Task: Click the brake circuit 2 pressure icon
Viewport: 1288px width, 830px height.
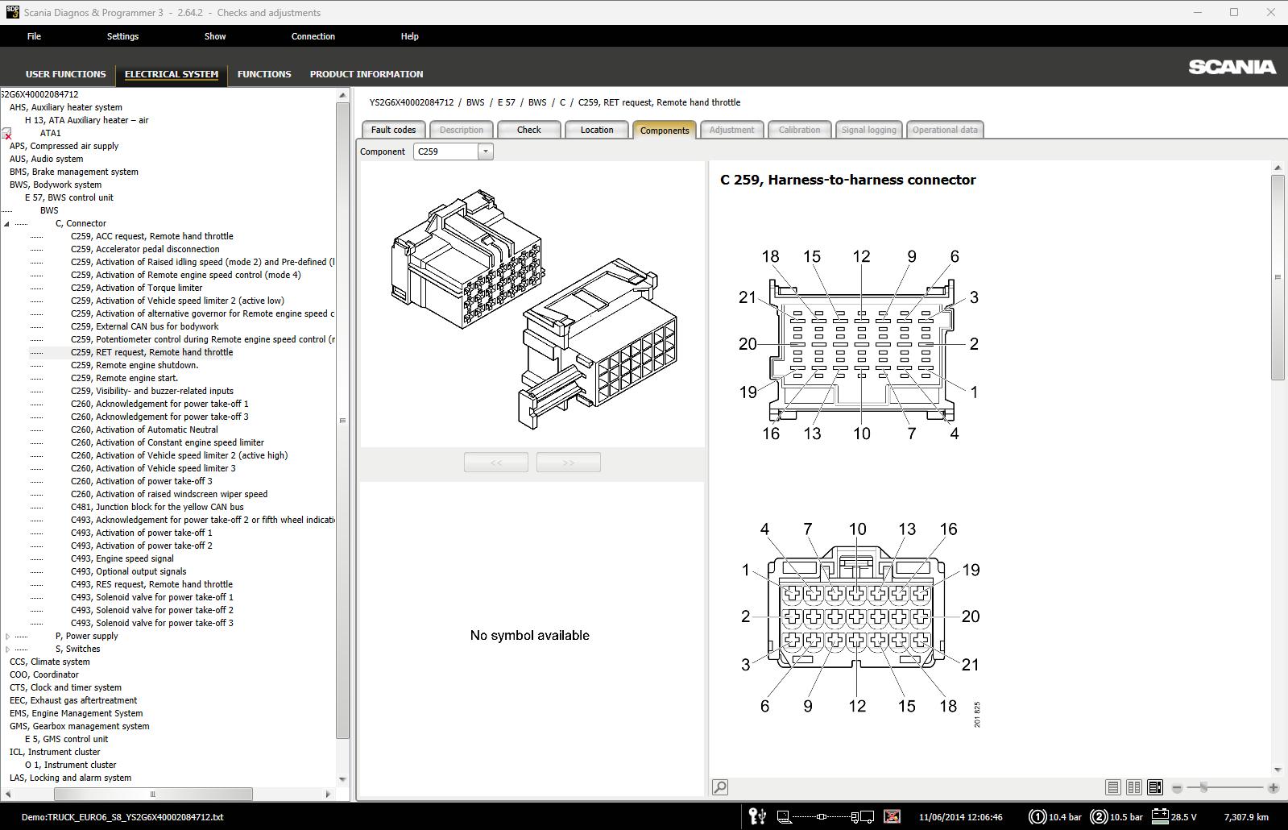Action: click(1099, 816)
